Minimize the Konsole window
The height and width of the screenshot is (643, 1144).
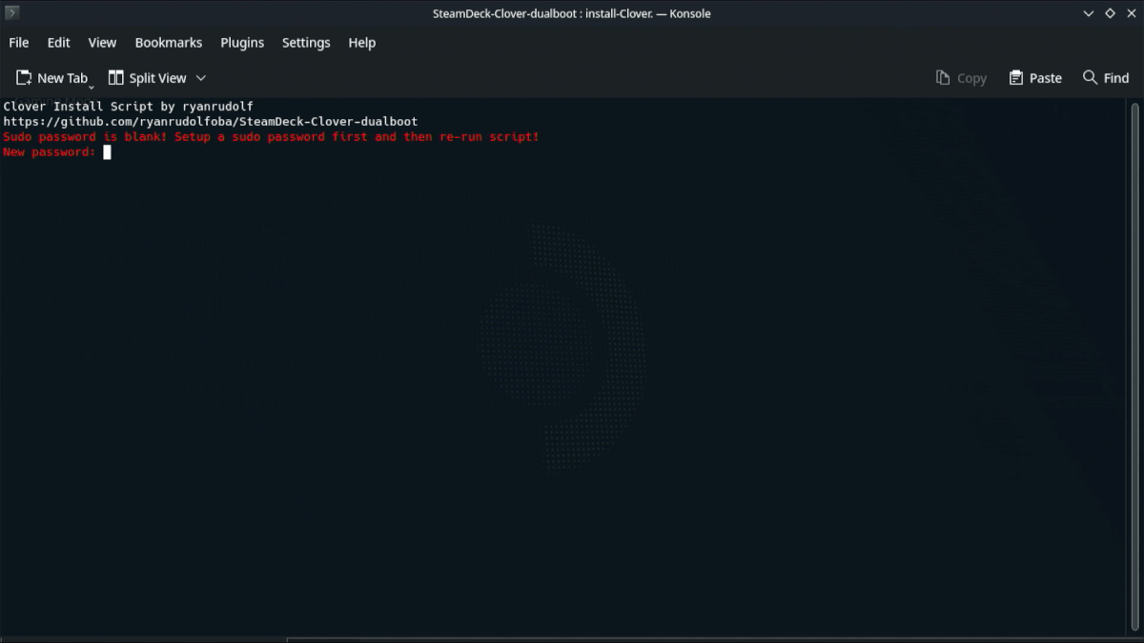[1089, 13]
